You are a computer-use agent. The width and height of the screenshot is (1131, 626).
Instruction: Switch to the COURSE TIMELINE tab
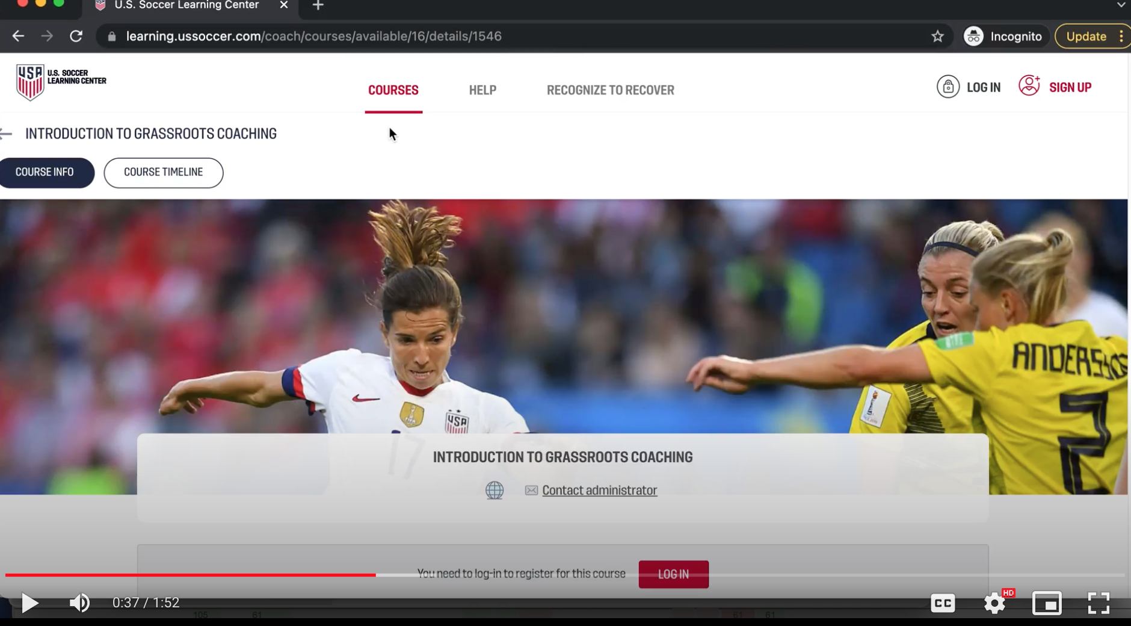[163, 172]
